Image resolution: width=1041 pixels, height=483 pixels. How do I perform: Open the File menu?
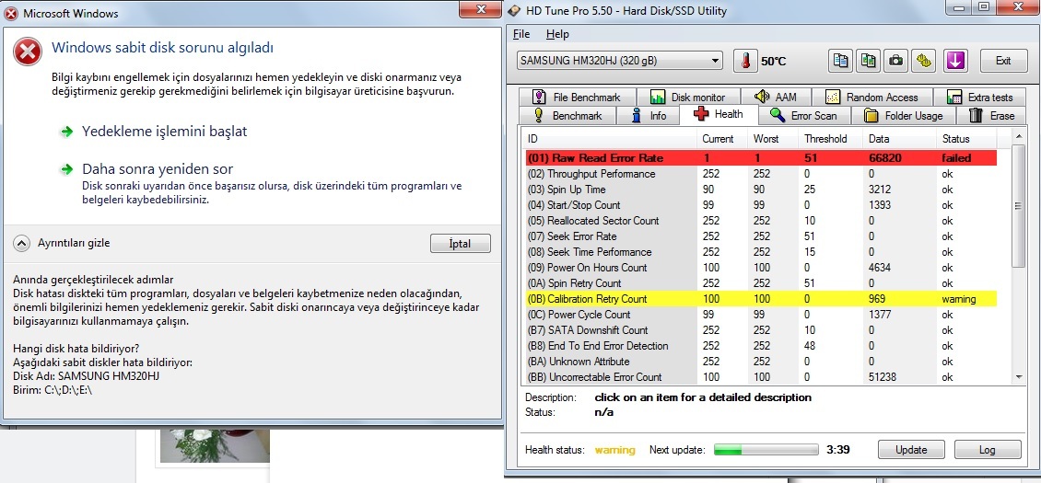click(521, 34)
